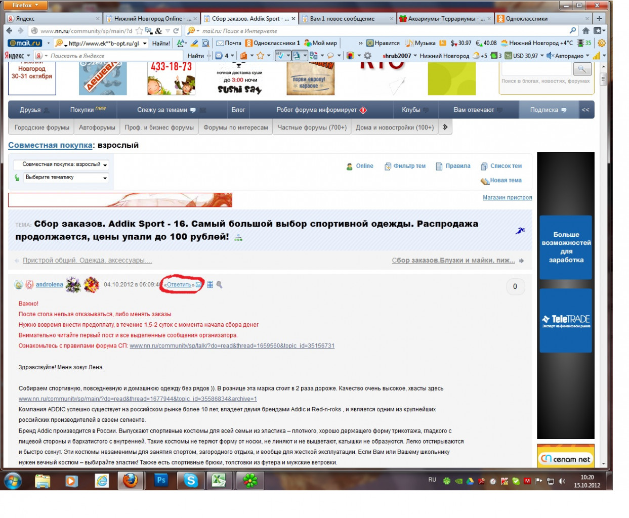629x518 pixels.
Task: Open the Совместная покупка: взрослый dropdown
Action: (x=61, y=164)
